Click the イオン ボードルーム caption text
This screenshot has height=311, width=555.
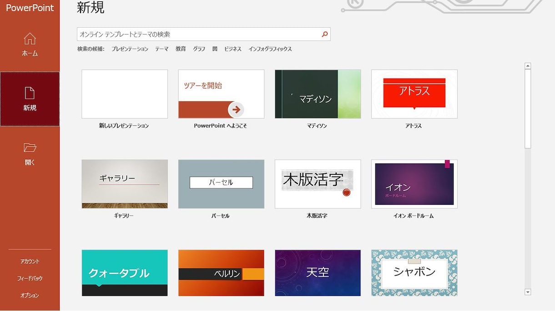(414, 216)
